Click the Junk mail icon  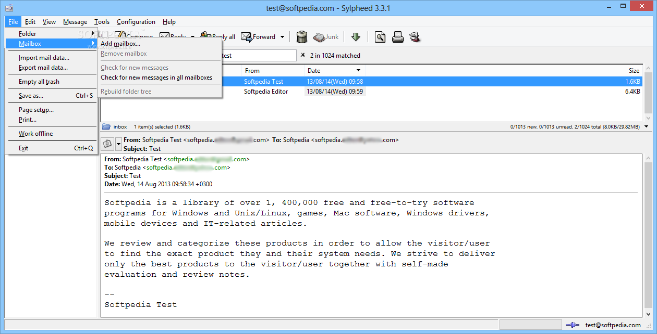(x=319, y=36)
